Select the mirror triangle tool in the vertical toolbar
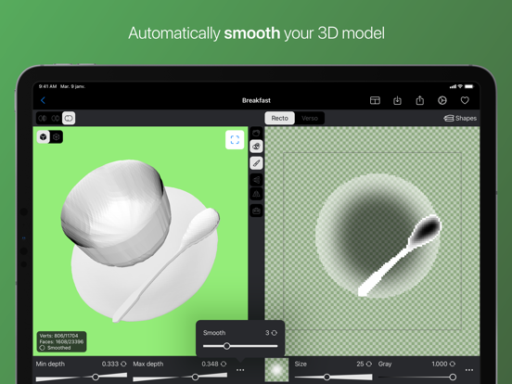Screen dimensions: 512x384 point(256,195)
